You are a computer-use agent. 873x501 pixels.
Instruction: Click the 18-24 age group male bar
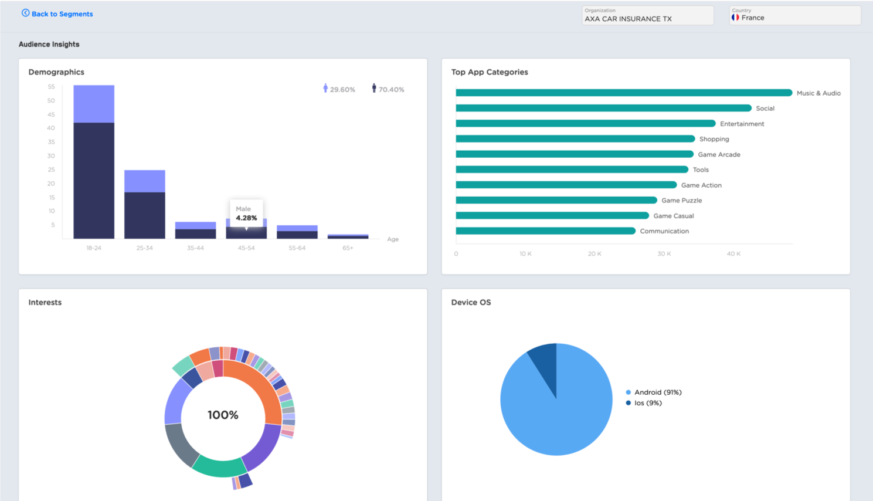[94, 181]
